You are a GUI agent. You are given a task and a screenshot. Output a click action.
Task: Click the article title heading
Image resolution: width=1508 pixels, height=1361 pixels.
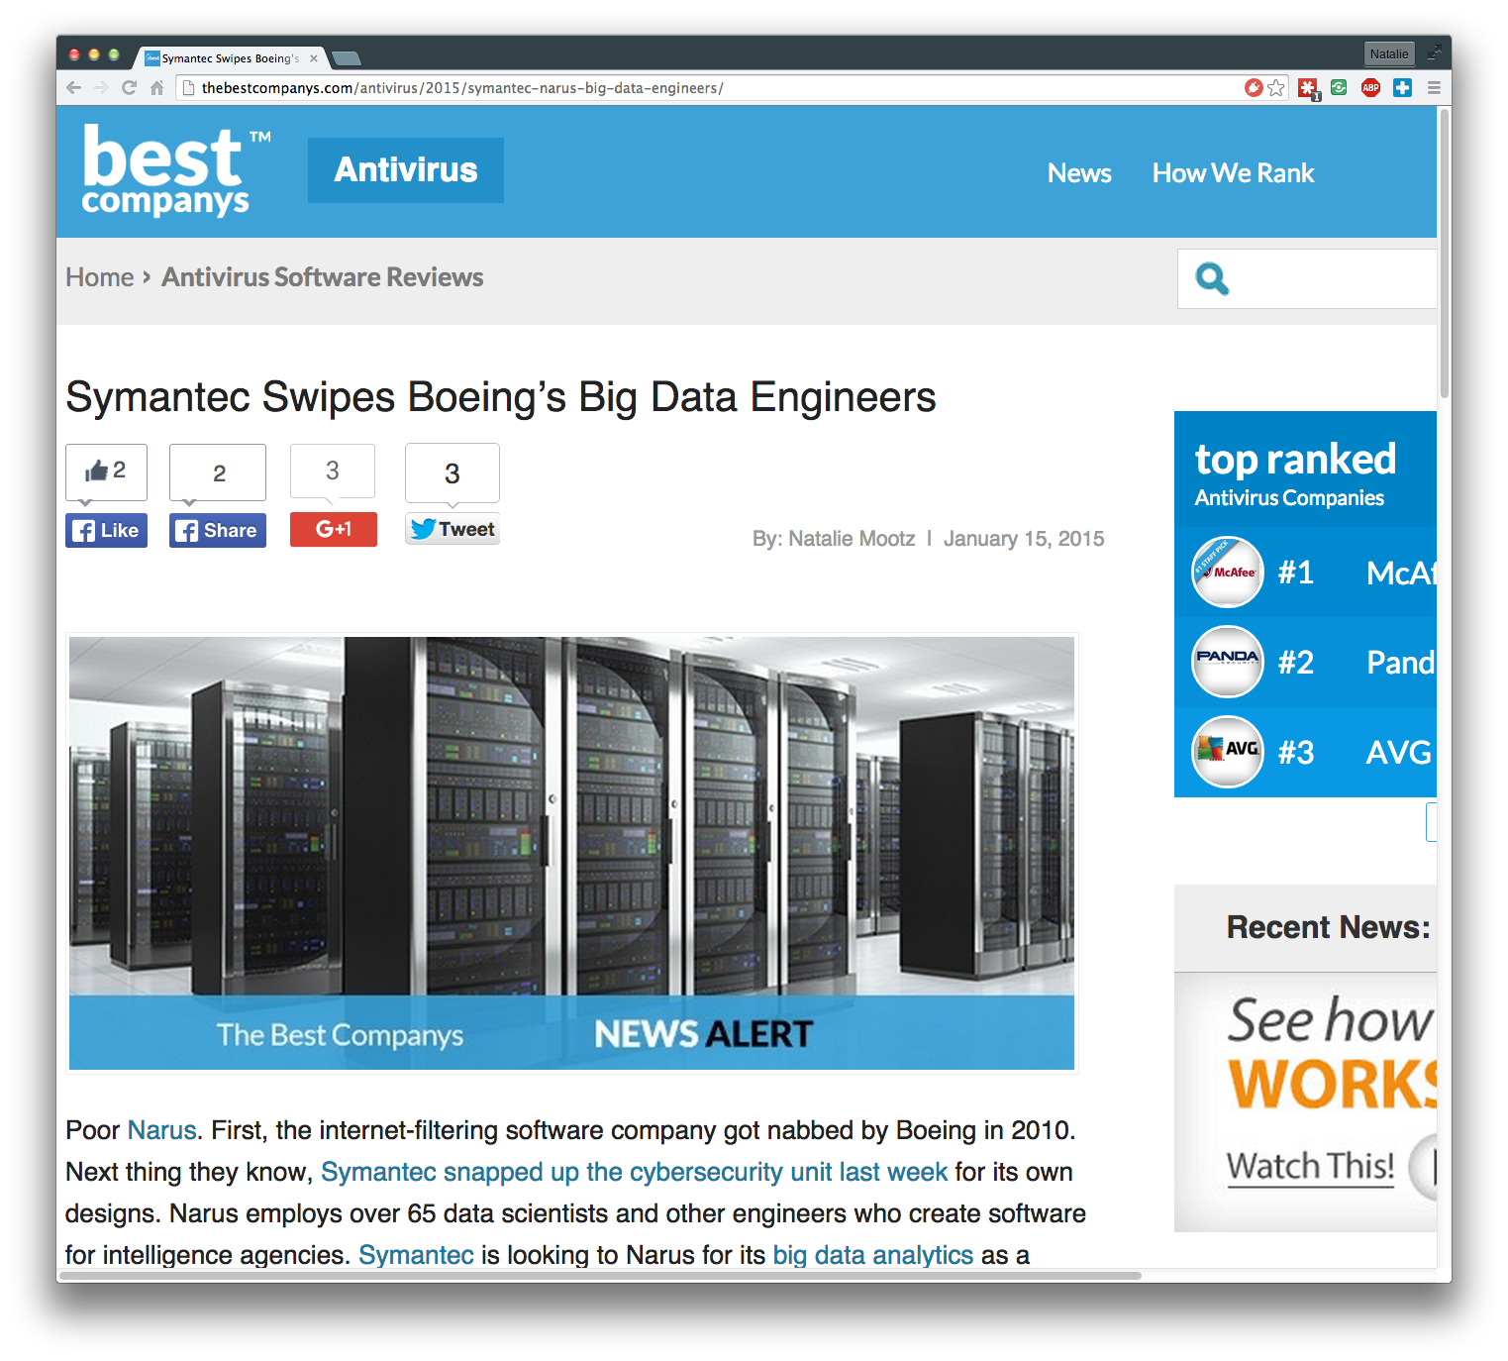pos(500,397)
